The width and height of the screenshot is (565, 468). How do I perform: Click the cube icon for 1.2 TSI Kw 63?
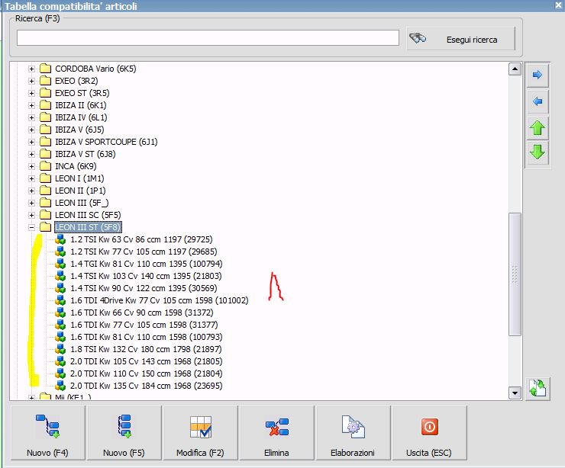(x=60, y=239)
